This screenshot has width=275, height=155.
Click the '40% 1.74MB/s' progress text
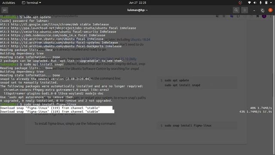[261, 108]
